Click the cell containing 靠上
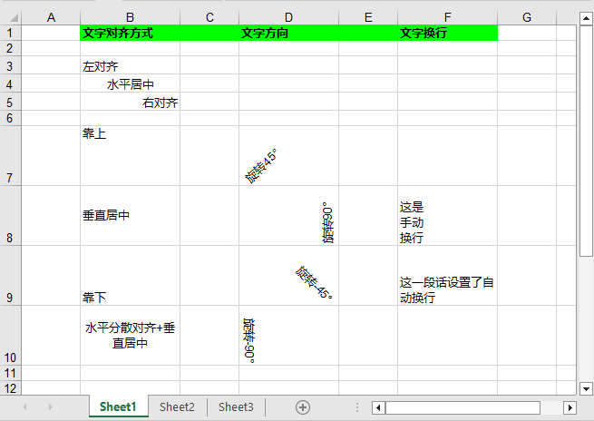The height and width of the screenshot is (421, 594). pos(130,156)
